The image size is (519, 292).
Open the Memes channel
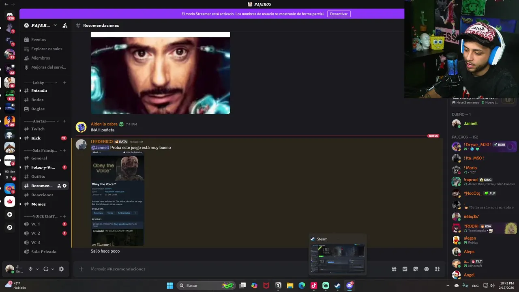(45, 204)
